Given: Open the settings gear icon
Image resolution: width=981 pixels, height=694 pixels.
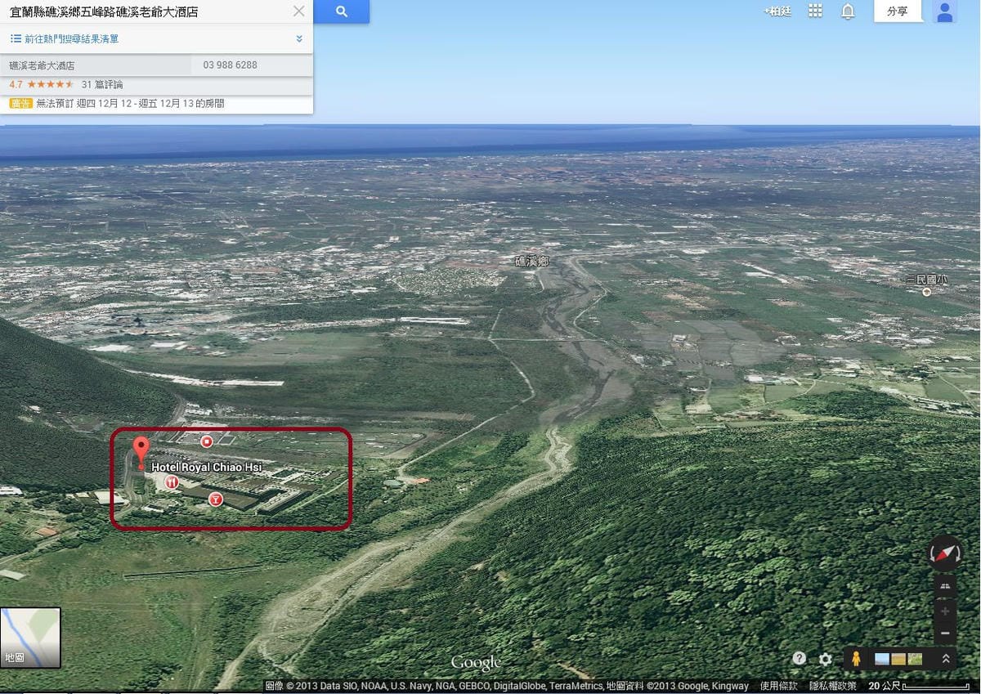Looking at the screenshot, I should click(826, 659).
